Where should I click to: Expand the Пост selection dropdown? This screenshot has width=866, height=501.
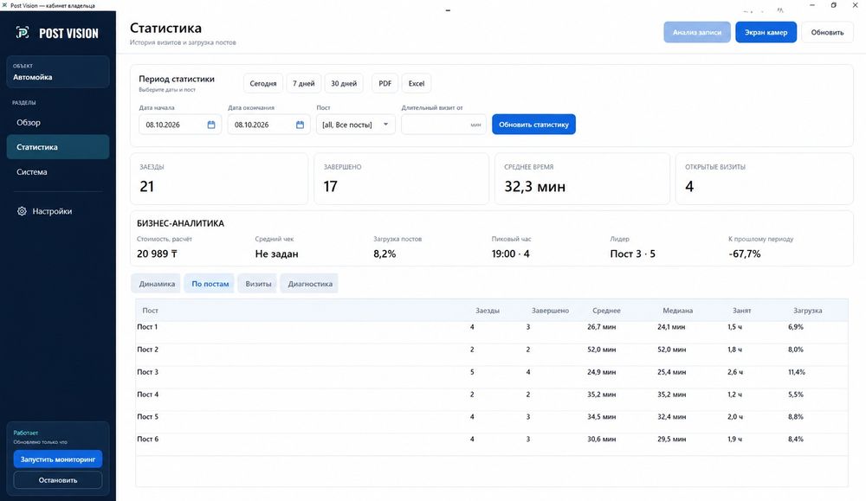pyautogui.click(x=356, y=125)
